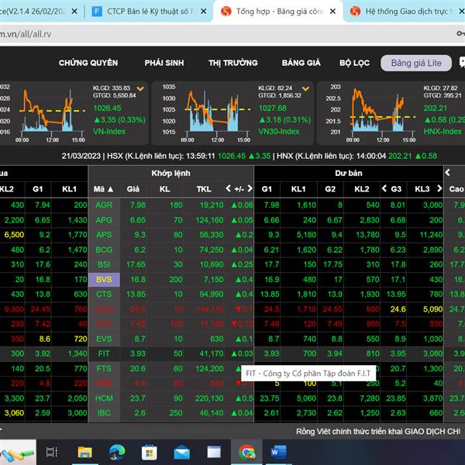This screenshot has height=465, width=465.
Task: Close the Tổng hợp - Bảng giá tab
Action: pyautogui.click(x=332, y=12)
